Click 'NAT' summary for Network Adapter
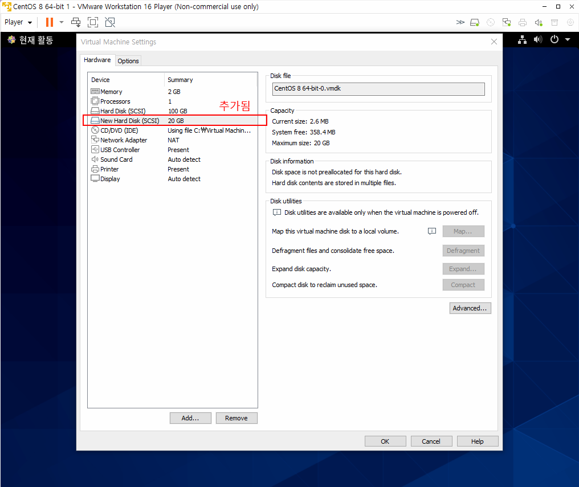 pyautogui.click(x=173, y=140)
